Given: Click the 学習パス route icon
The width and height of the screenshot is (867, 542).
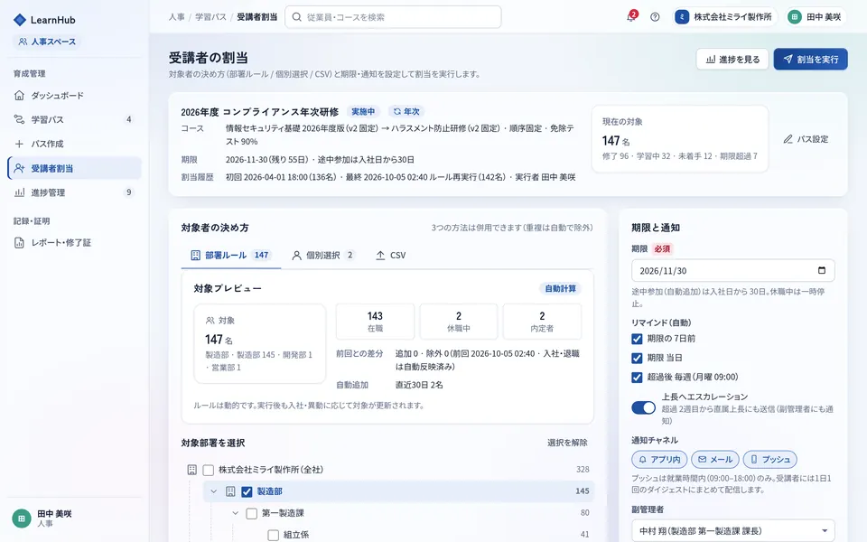Looking at the screenshot, I should [x=19, y=119].
